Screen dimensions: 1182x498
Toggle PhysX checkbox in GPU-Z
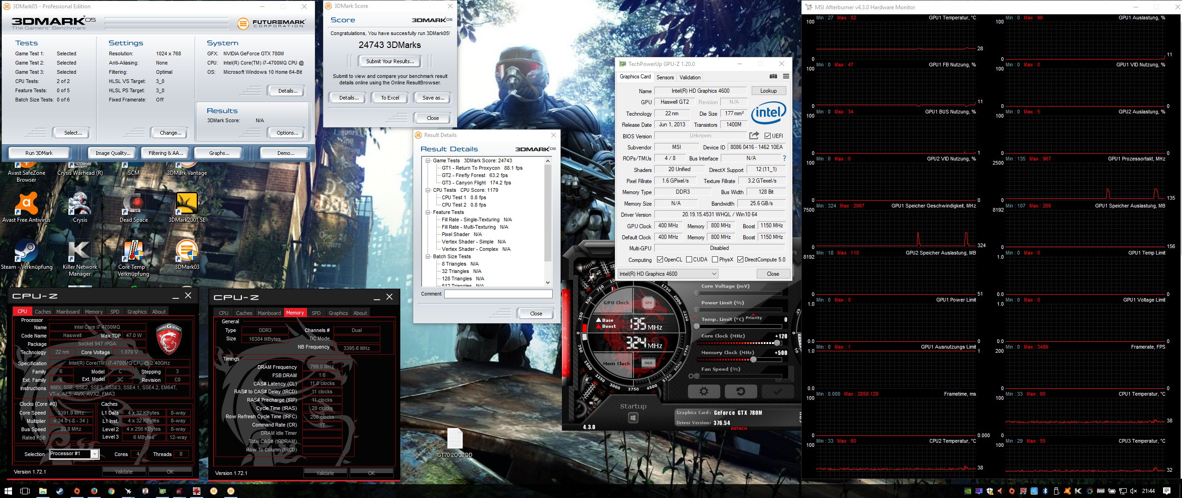[715, 260]
